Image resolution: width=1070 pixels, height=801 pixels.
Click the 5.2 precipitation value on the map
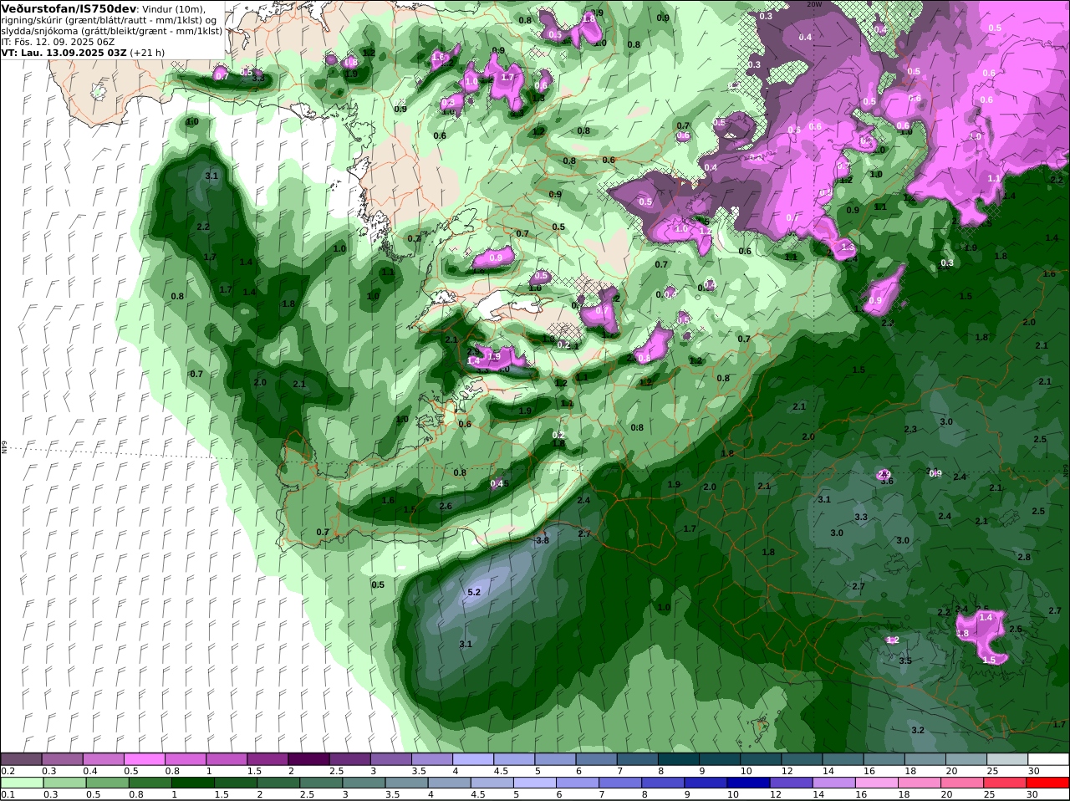tap(474, 592)
